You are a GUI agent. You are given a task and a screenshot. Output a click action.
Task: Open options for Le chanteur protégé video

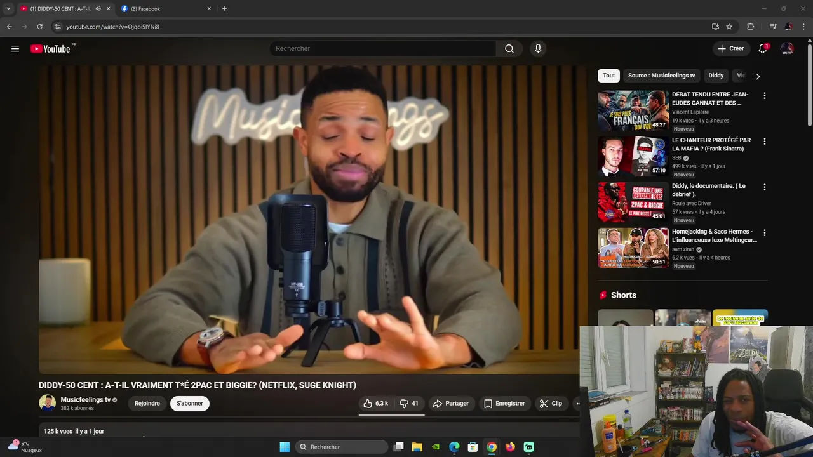[x=764, y=142]
